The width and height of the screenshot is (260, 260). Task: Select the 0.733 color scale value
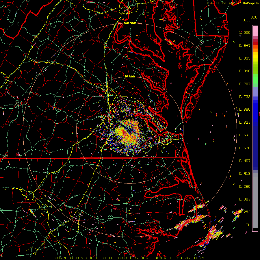tap(245, 97)
